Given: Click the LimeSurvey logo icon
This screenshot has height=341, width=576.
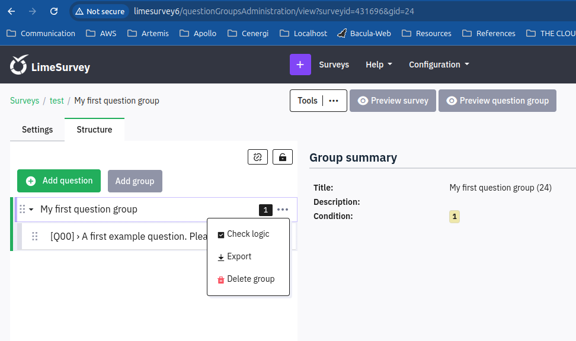Looking at the screenshot, I should pos(19,65).
